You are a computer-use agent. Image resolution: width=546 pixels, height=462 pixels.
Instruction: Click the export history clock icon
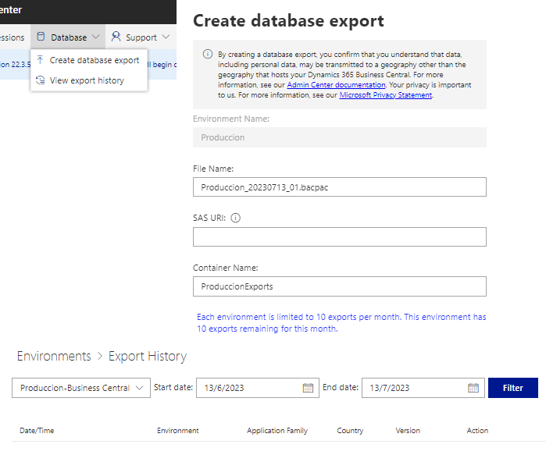41,80
